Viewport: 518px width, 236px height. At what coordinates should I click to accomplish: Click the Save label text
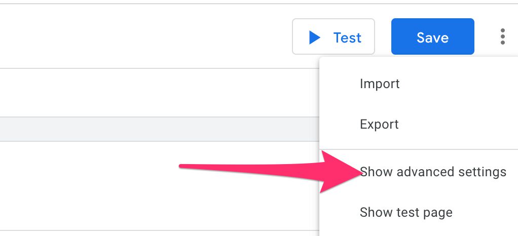(x=432, y=37)
